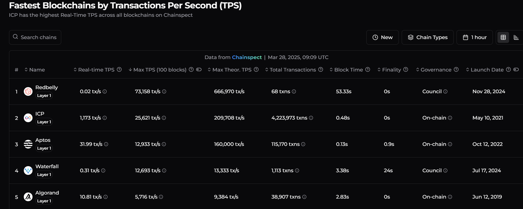Image resolution: width=523 pixels, height=209 pixels.
Task: Click the Search chains input field
Action: click(35, 37)
